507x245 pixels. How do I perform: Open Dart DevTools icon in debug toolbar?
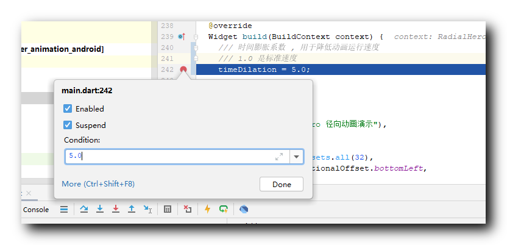(244, 210)
